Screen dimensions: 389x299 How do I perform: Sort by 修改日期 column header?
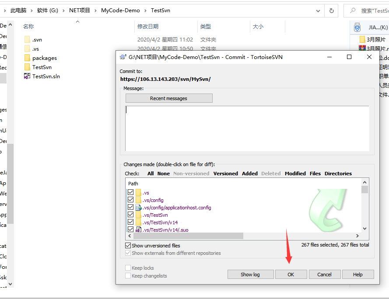tap(148, 26)
